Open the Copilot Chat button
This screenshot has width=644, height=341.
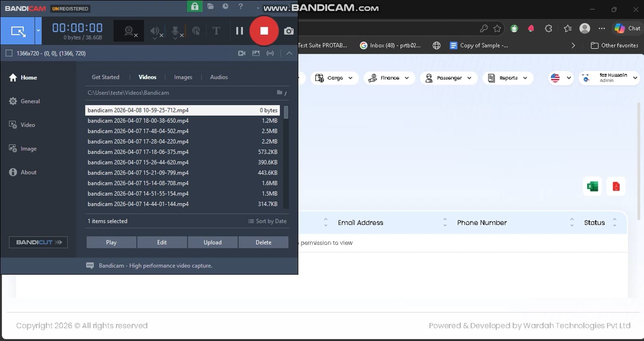(x=627, y=29)
